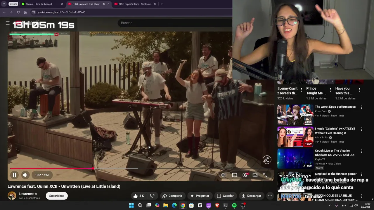Launch Microsoft Edge from taskbar
This screenshot has width=374, height=210.
(x=174, y=206)
